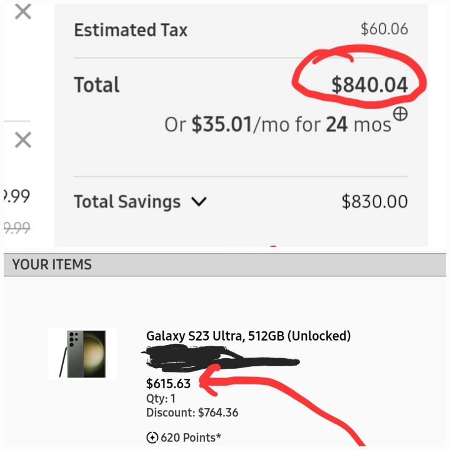The width and height of the screenshot is (450, 450).
Task: Click the $615.63 item price
Action: [169, 384]
